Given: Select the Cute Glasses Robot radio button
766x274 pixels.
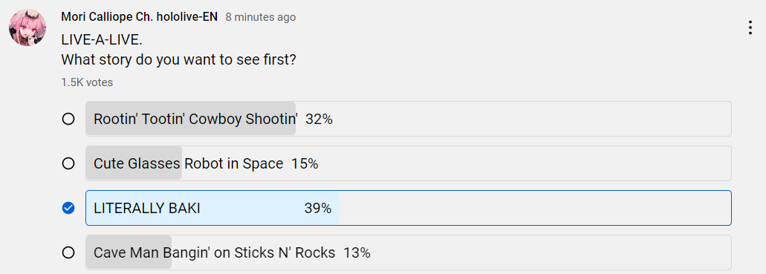Looking at the screenshot, I should (x=68, y=163).
